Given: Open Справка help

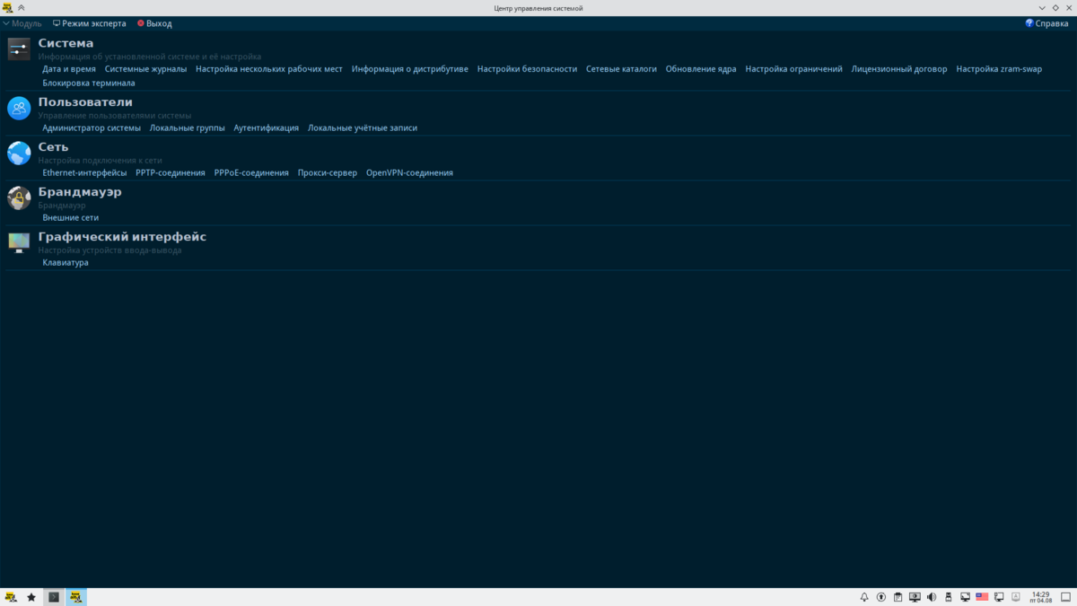Looking at the screenshot, I should pyautogui.click(x=1046, y=23).
